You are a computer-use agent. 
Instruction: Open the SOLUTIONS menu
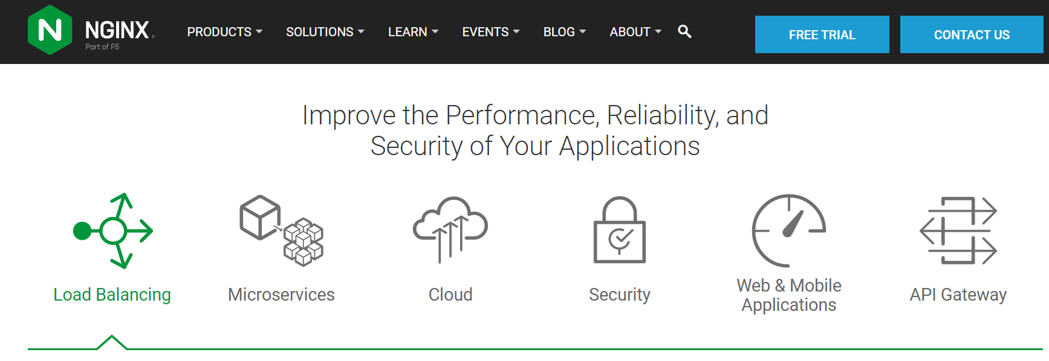pyautogui.click(x=320, y=32)
